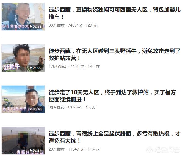Open title about 走了10天无人区 reaching 救护站

tap(112, 96)
